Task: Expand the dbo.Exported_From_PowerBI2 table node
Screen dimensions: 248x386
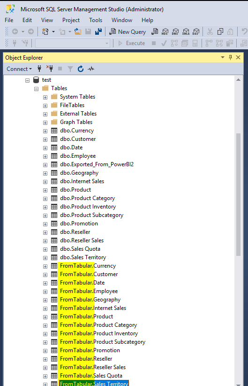Action: (x=45, y=165)
